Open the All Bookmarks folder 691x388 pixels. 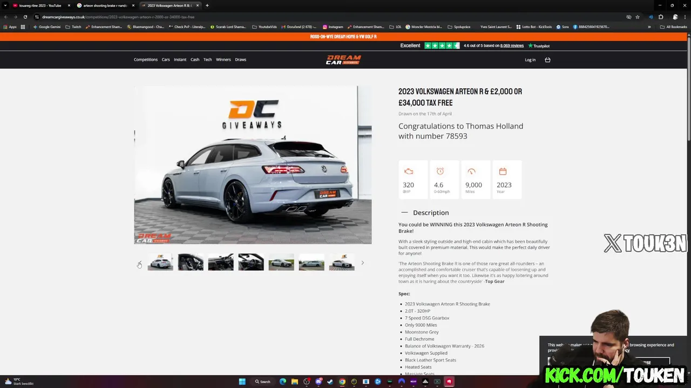click(674, 27)
